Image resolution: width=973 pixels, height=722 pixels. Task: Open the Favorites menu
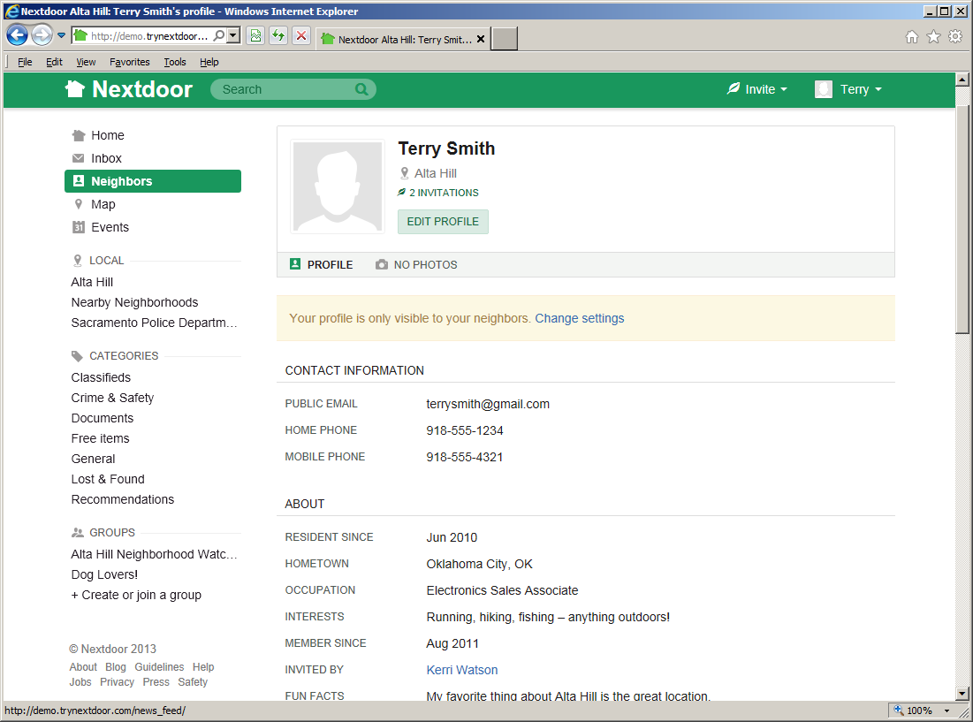130,62
